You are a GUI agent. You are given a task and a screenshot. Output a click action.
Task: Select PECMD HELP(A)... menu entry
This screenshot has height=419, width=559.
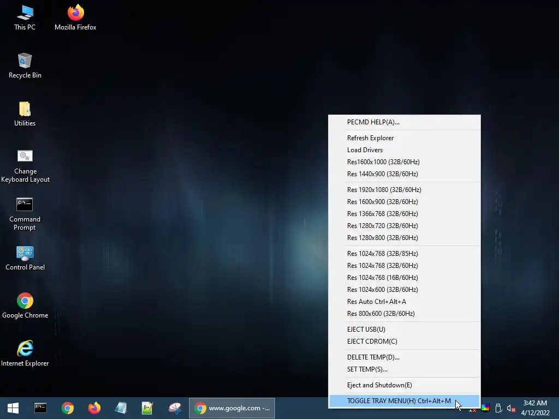(x=405, y=122)
